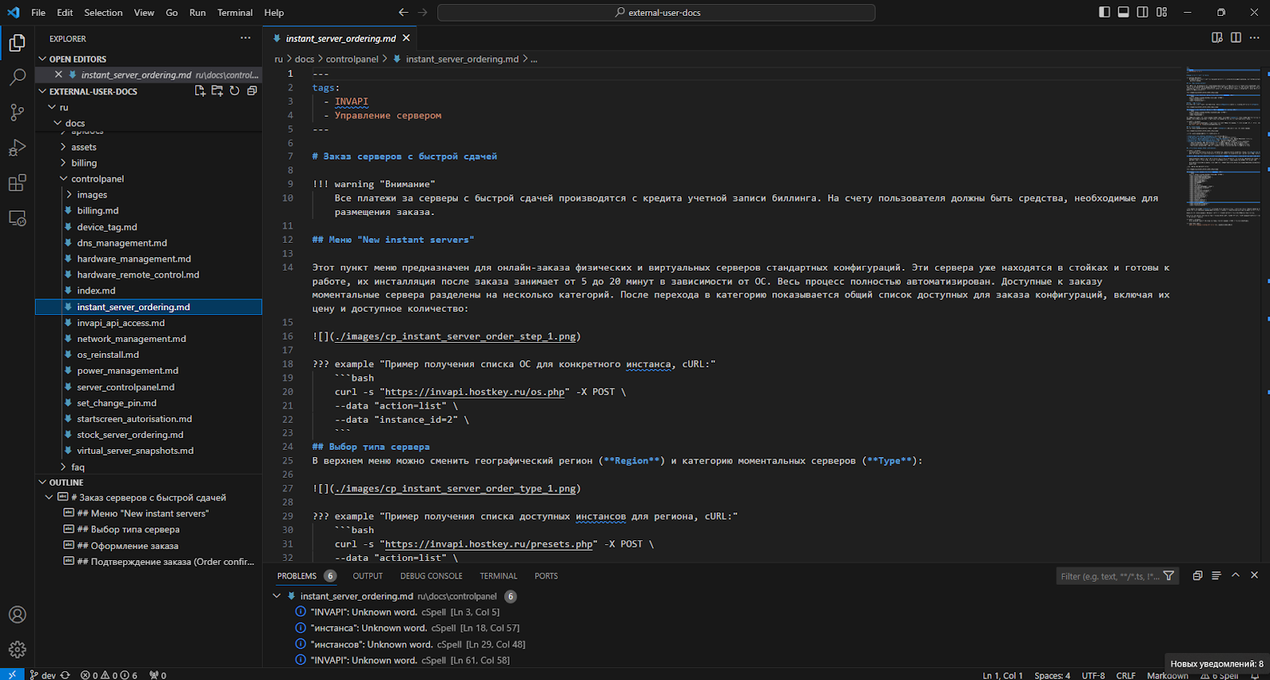Open the Source Control view
Screen dimensions: 1270x680
[x=17, y=112]
